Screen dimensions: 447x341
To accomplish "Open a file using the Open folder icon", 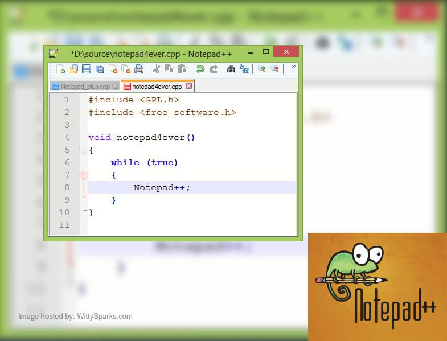I will [73, 69].
